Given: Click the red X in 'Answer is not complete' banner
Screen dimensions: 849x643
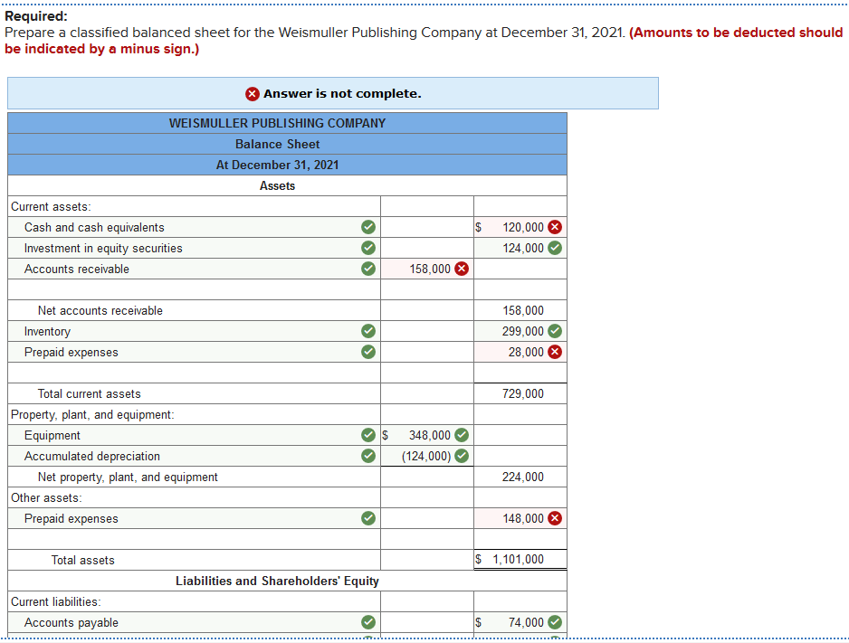Looking at the screenshot, I should pyautogui.click(x=251, y=93).
